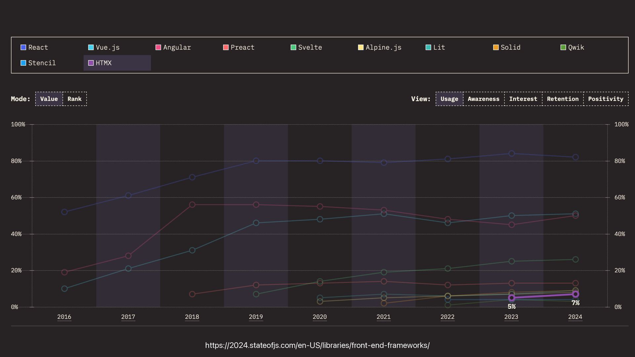Open the Interest view
This screenshot has width=635, height=357.
coord(523,99)
